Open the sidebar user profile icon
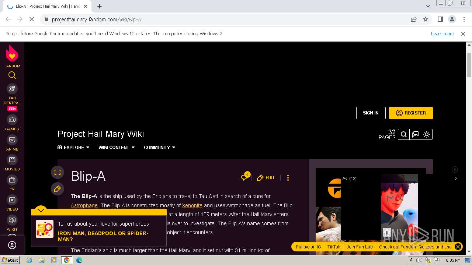This screenshot has height=265, width=472. [12, 245]
